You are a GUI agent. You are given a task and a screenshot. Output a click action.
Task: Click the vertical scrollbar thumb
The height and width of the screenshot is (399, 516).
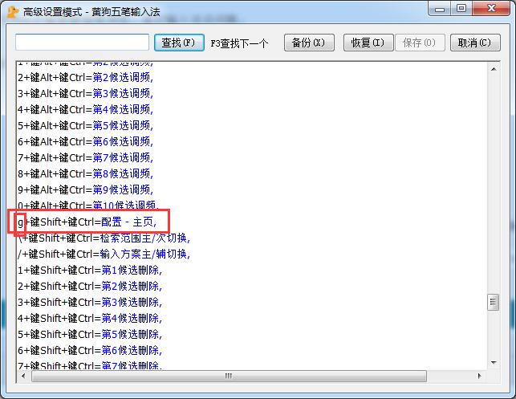point(494,302)
